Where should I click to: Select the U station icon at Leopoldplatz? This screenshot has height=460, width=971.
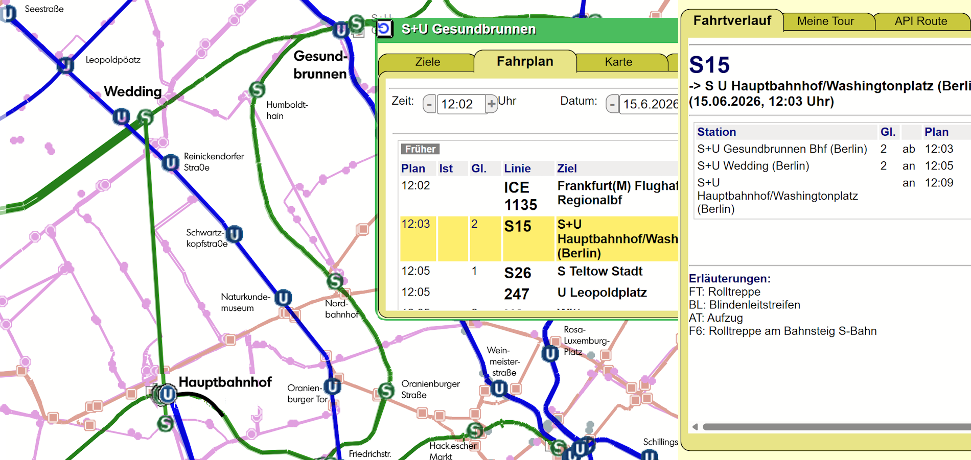click(x=66, y=65)
